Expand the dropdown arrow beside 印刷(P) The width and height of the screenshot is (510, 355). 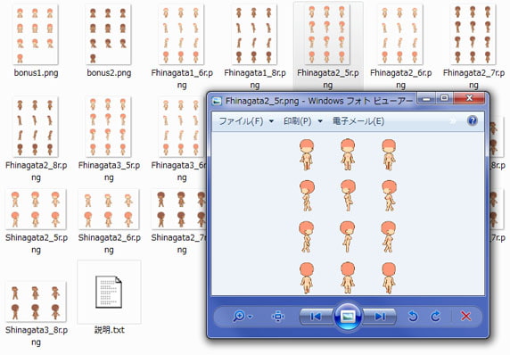(x=320, y=121)
